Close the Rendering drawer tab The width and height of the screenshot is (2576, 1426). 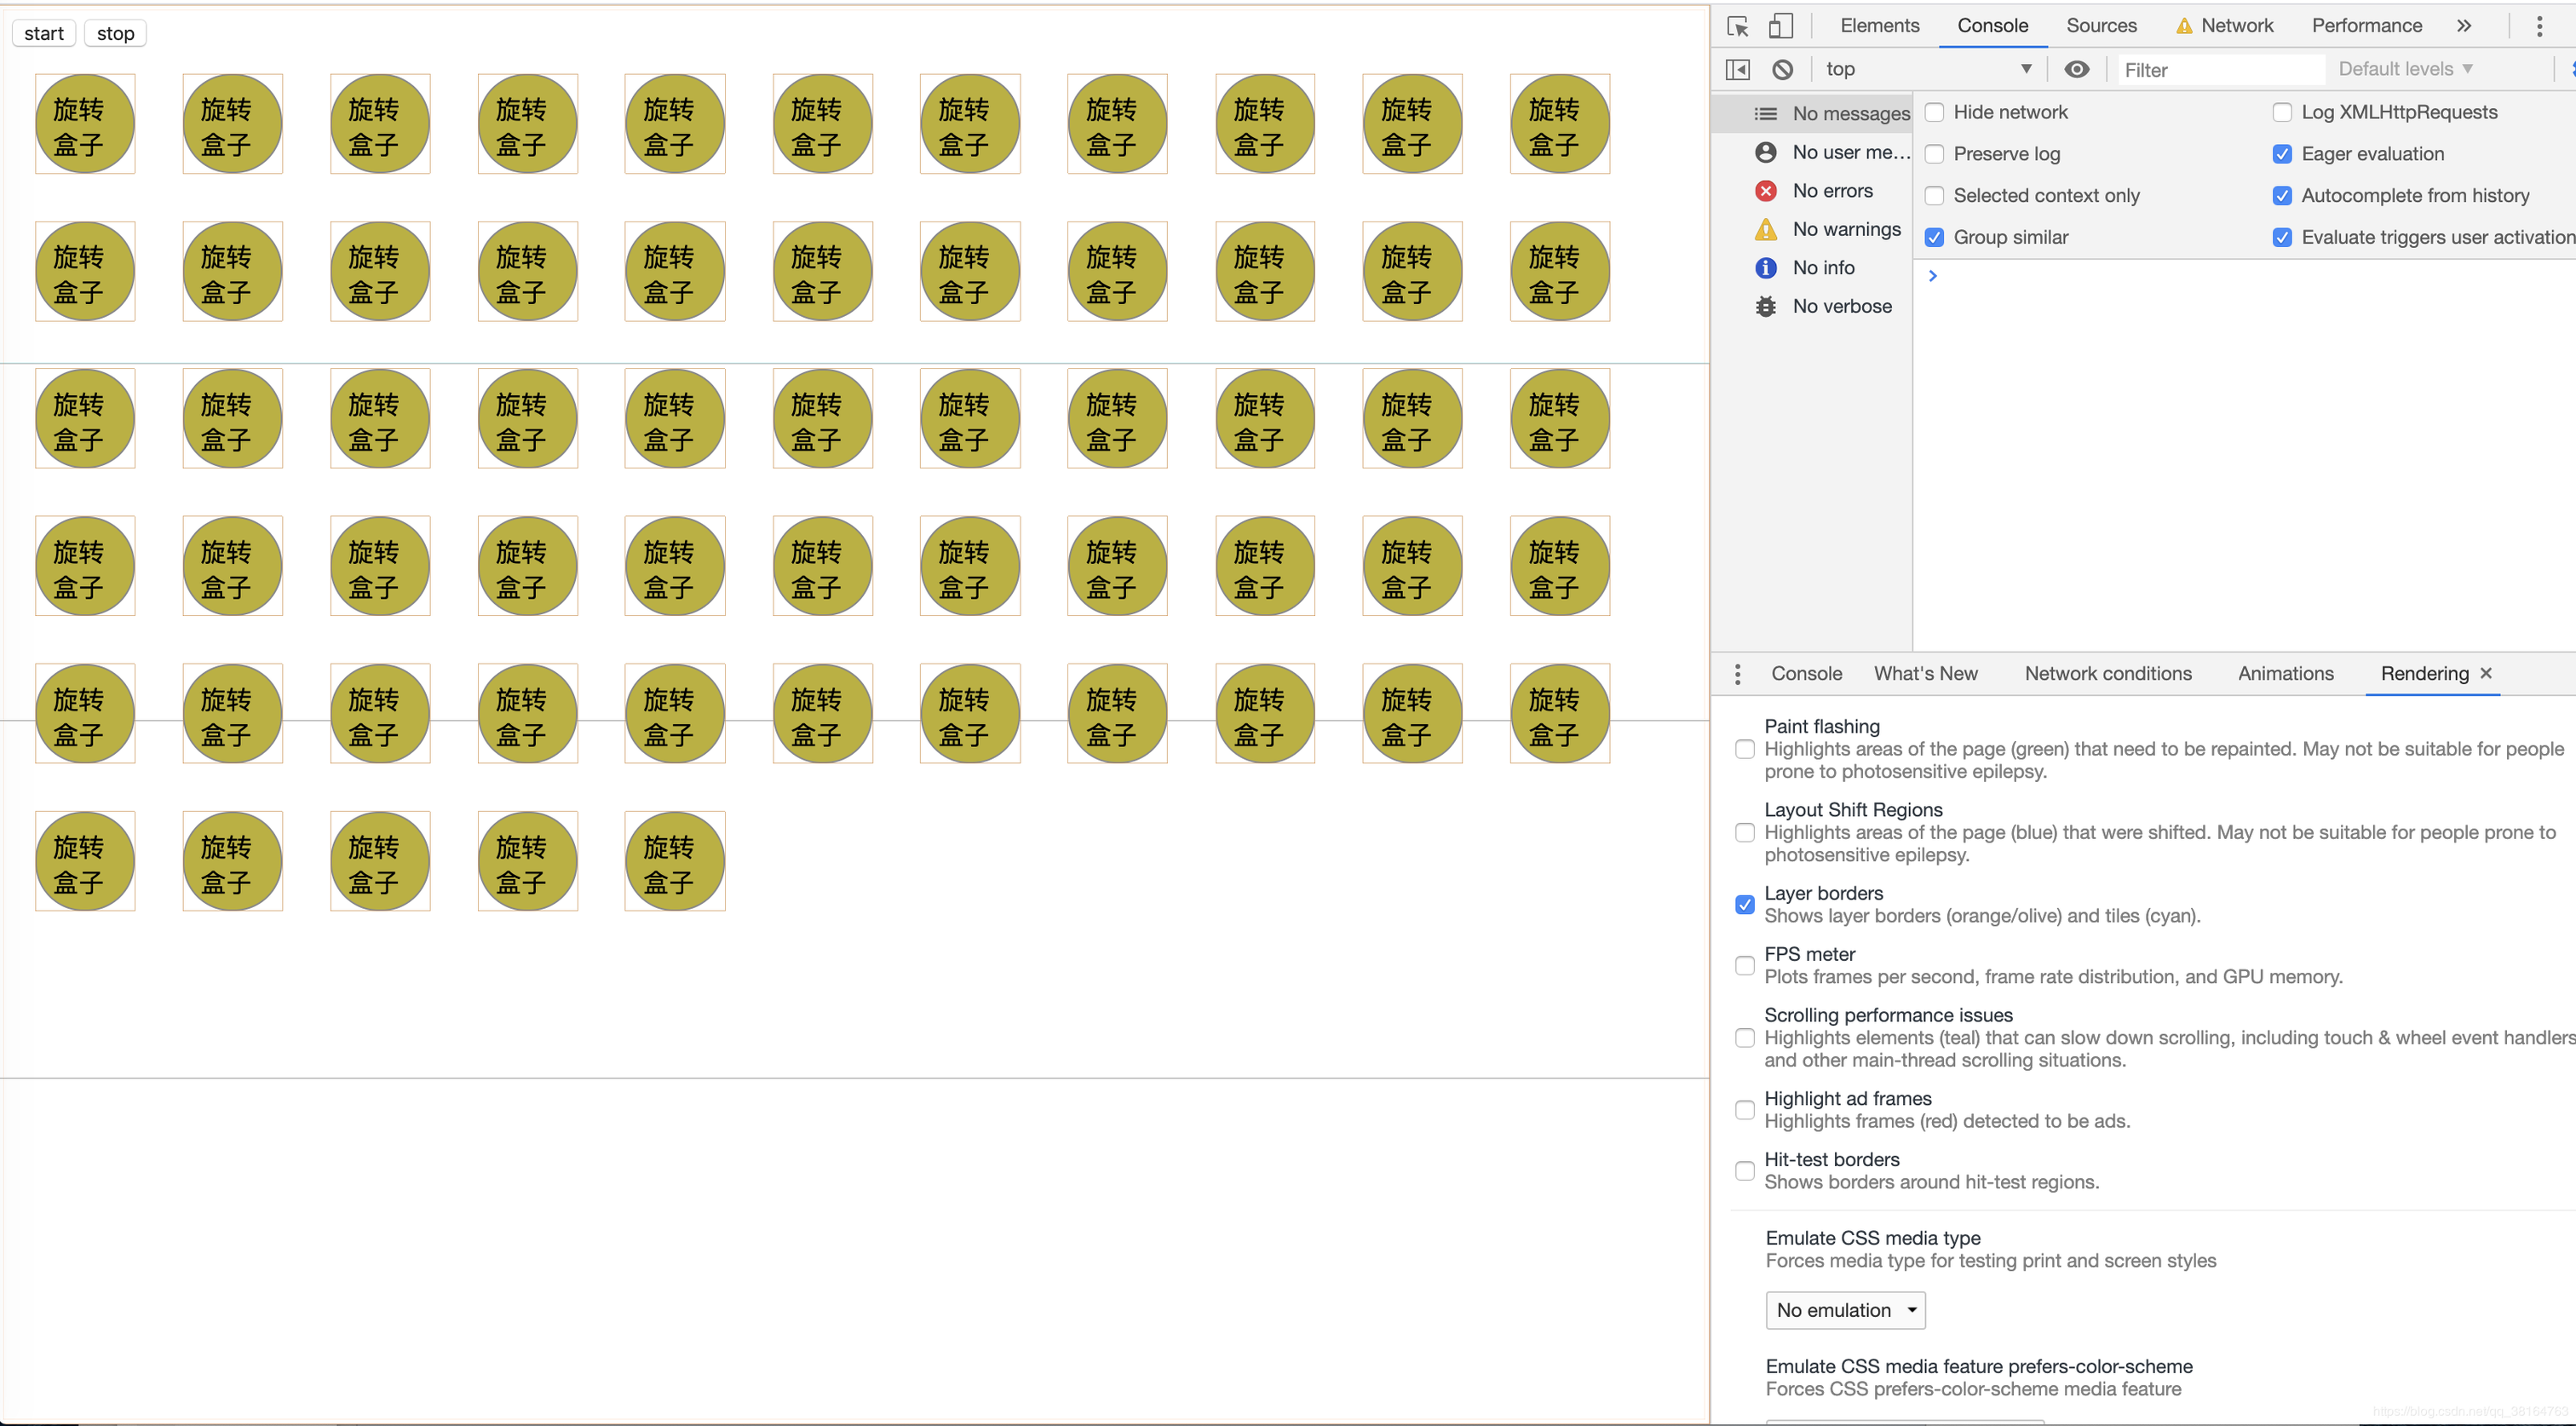(x=2486, y=673)
